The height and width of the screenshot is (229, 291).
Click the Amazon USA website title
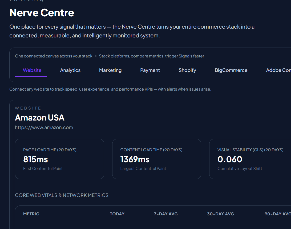(x=39, y=118)
